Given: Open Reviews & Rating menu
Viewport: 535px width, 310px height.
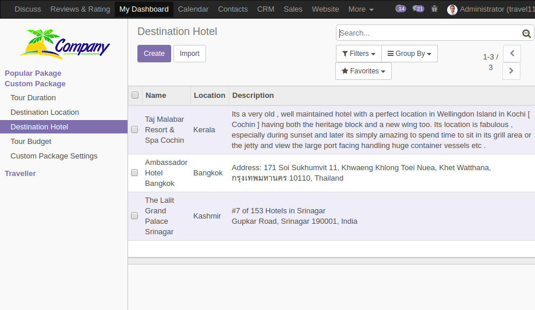Looking at the screenshot, I should pos(80,9).
